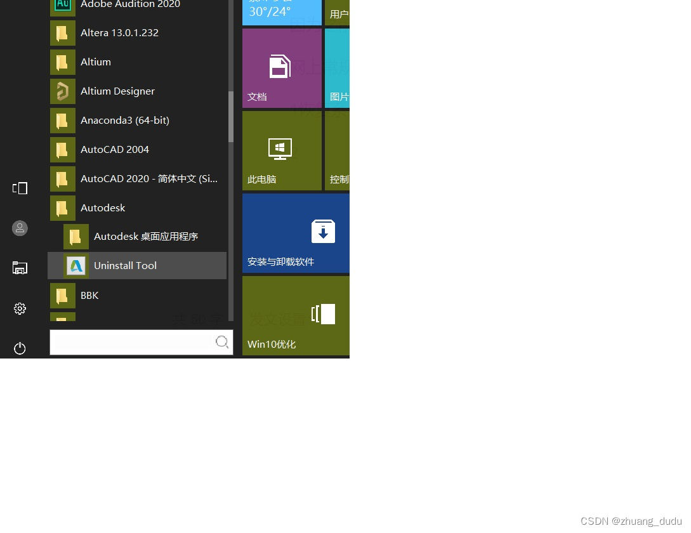Open the 安装与卸载软件 tile
691x533 pixels.
click(296, 234)
